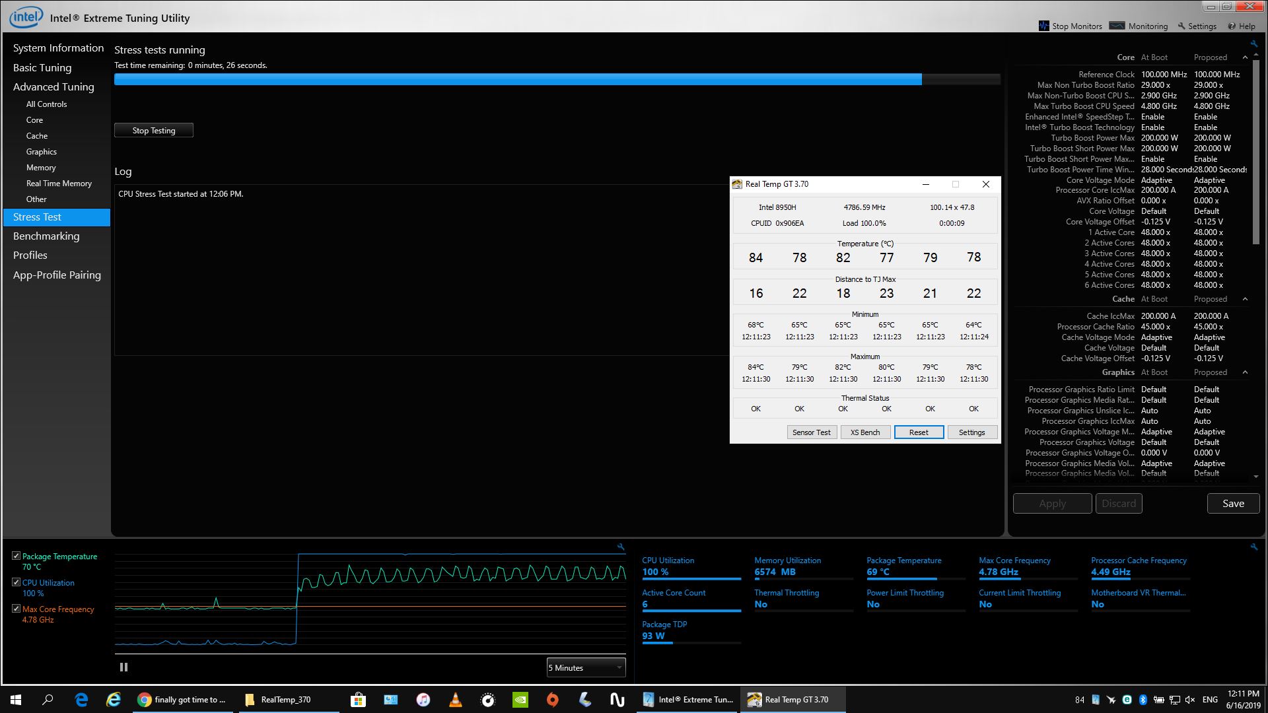
Task: Open Profiles page
Action: (x=30, y=255)
